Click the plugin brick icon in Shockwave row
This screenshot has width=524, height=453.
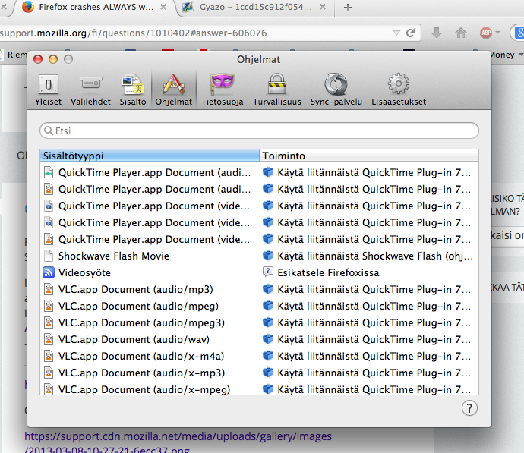[267, 256]
